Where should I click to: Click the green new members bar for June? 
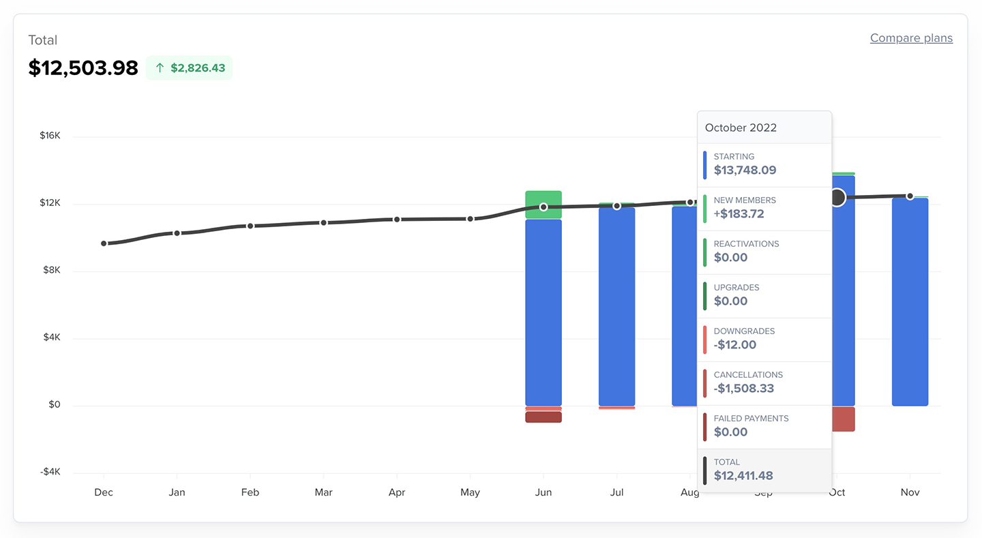544,205
